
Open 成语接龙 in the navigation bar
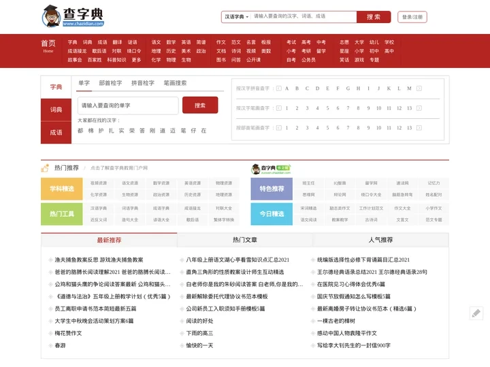tap(77, 51)
